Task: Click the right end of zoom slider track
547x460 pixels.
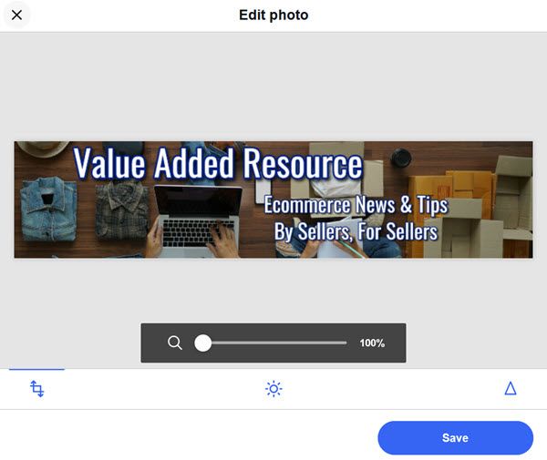Action: pyautogui.click(x=345, y=342)
